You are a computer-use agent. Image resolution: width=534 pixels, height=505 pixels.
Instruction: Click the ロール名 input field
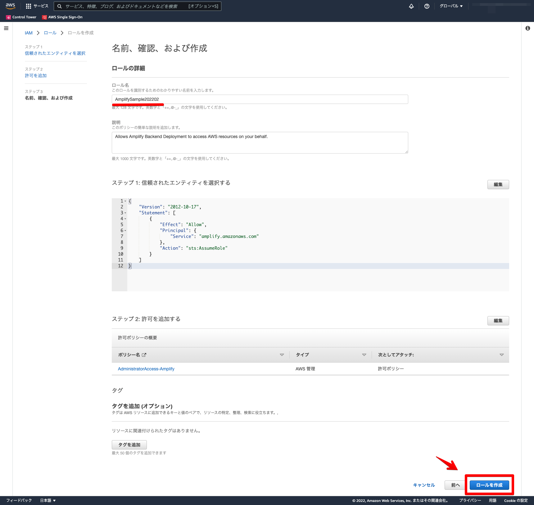(260, 99)
